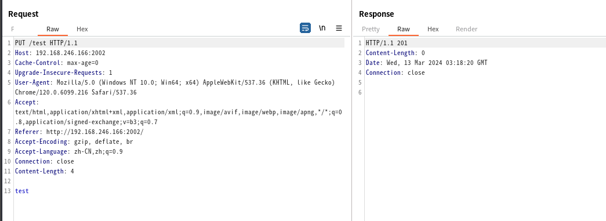Click the request body text 'test'

tap(21, 191)
